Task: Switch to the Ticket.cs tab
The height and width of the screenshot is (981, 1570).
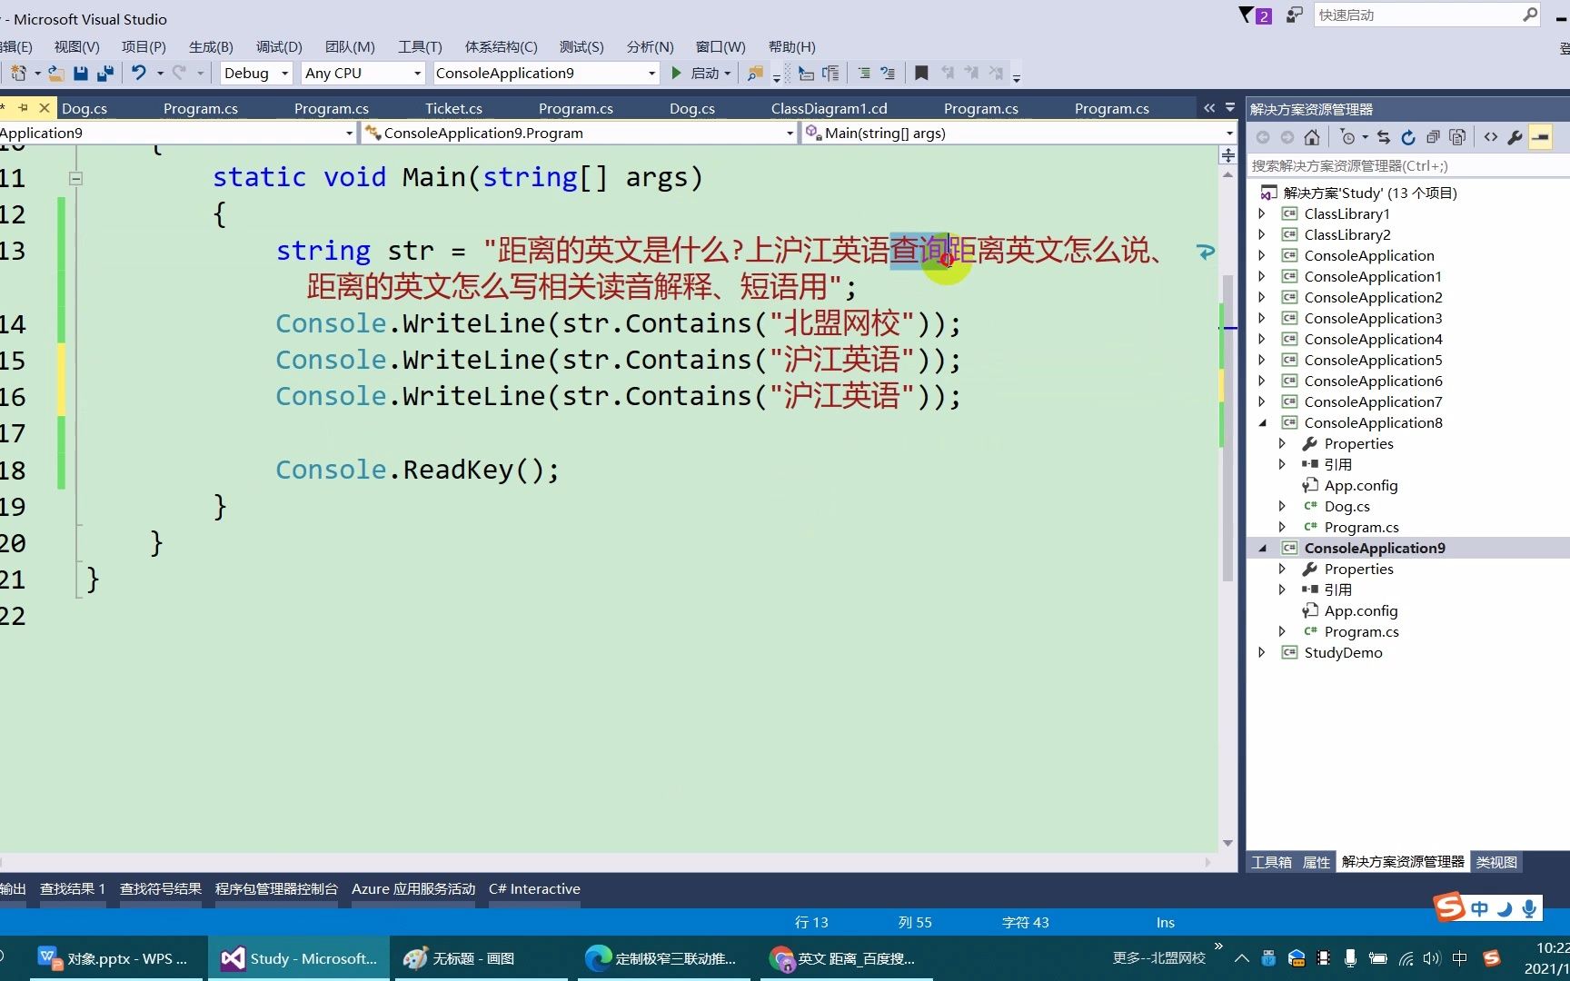Action: 453,108
